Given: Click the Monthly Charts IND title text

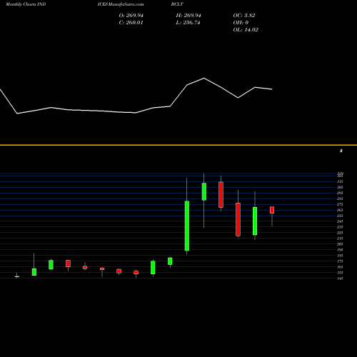Looking at the screenshot, I should coord(26,4).
